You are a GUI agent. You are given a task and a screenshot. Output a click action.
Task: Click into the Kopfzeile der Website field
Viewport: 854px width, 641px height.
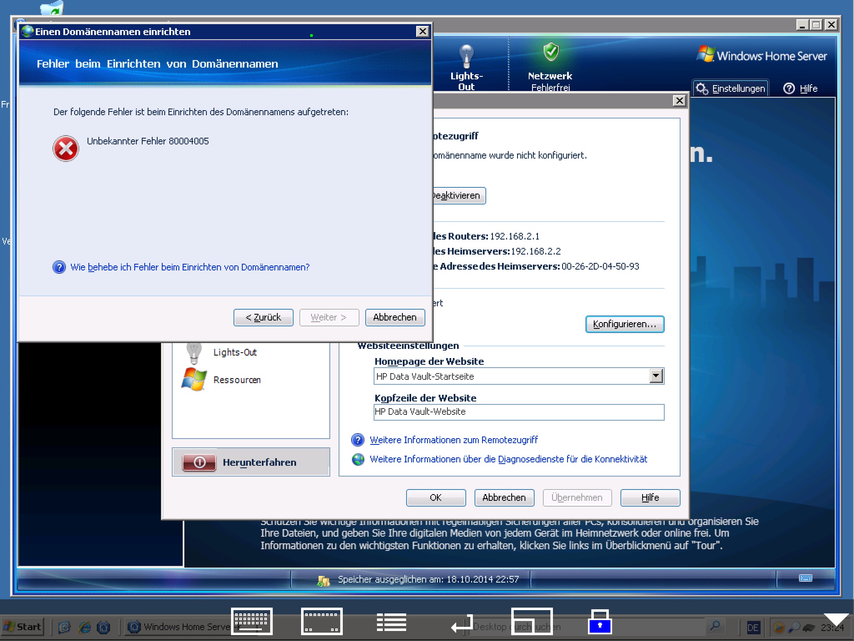(519, 412)
